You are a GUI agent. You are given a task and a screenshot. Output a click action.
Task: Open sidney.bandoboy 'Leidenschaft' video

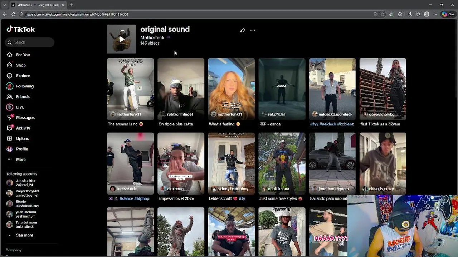pos(231,163)
